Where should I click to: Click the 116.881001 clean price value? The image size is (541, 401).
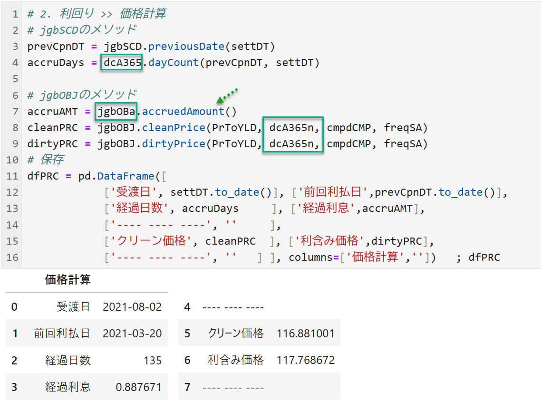click(x=305, y=334)
